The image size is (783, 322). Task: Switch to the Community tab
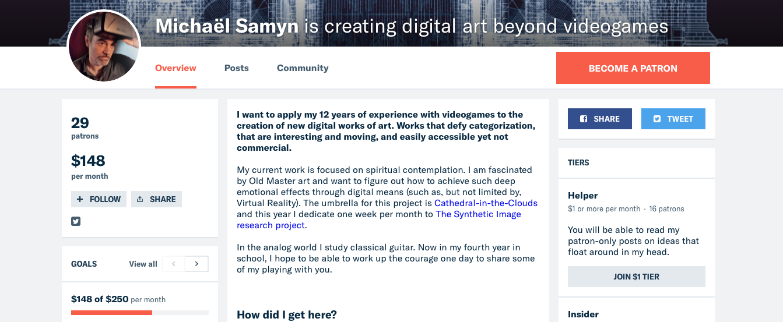[303, 68]
